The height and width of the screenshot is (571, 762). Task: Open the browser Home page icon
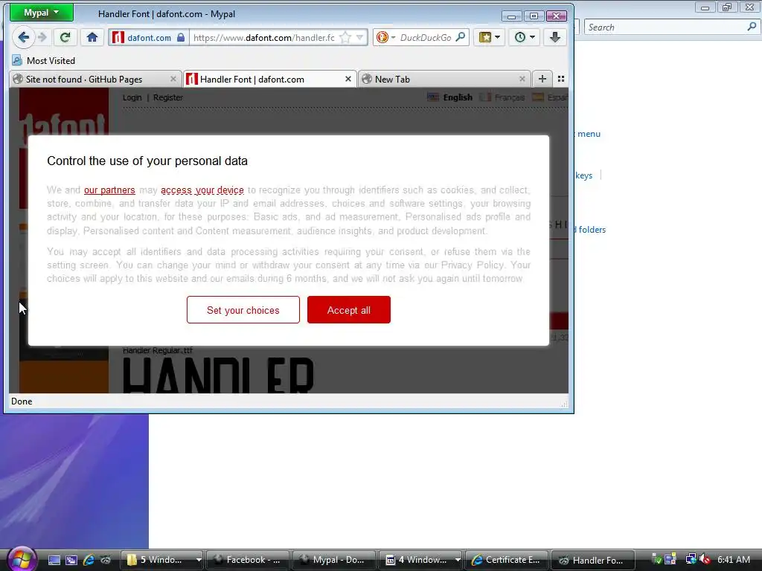[92, 37]
